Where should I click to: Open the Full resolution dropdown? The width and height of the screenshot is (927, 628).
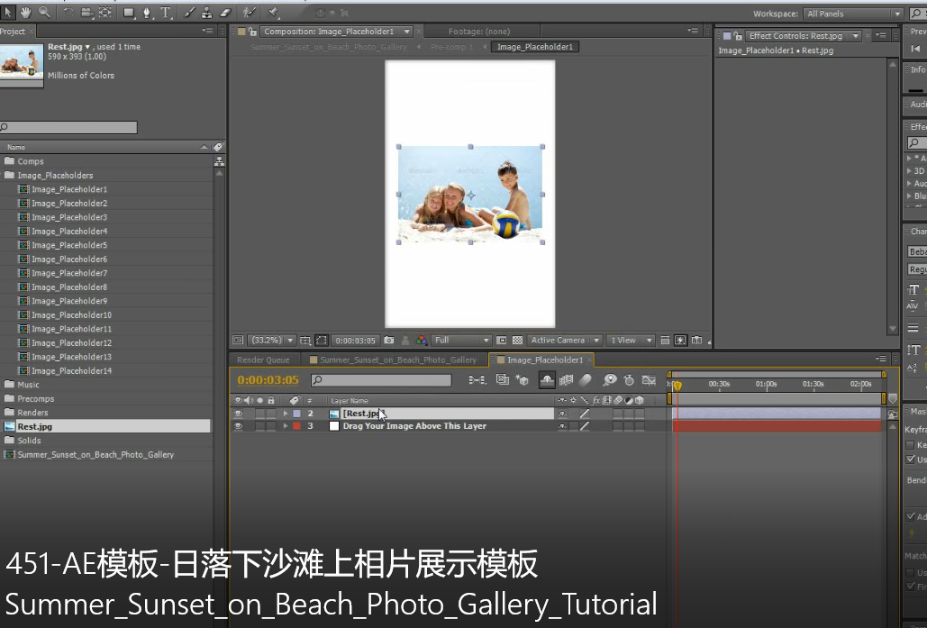[x=461, y=341]
